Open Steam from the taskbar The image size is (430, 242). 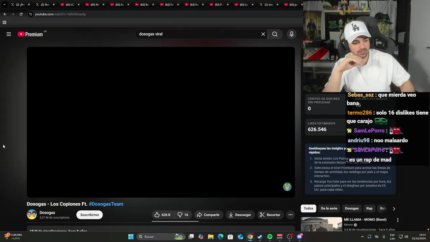260,237
